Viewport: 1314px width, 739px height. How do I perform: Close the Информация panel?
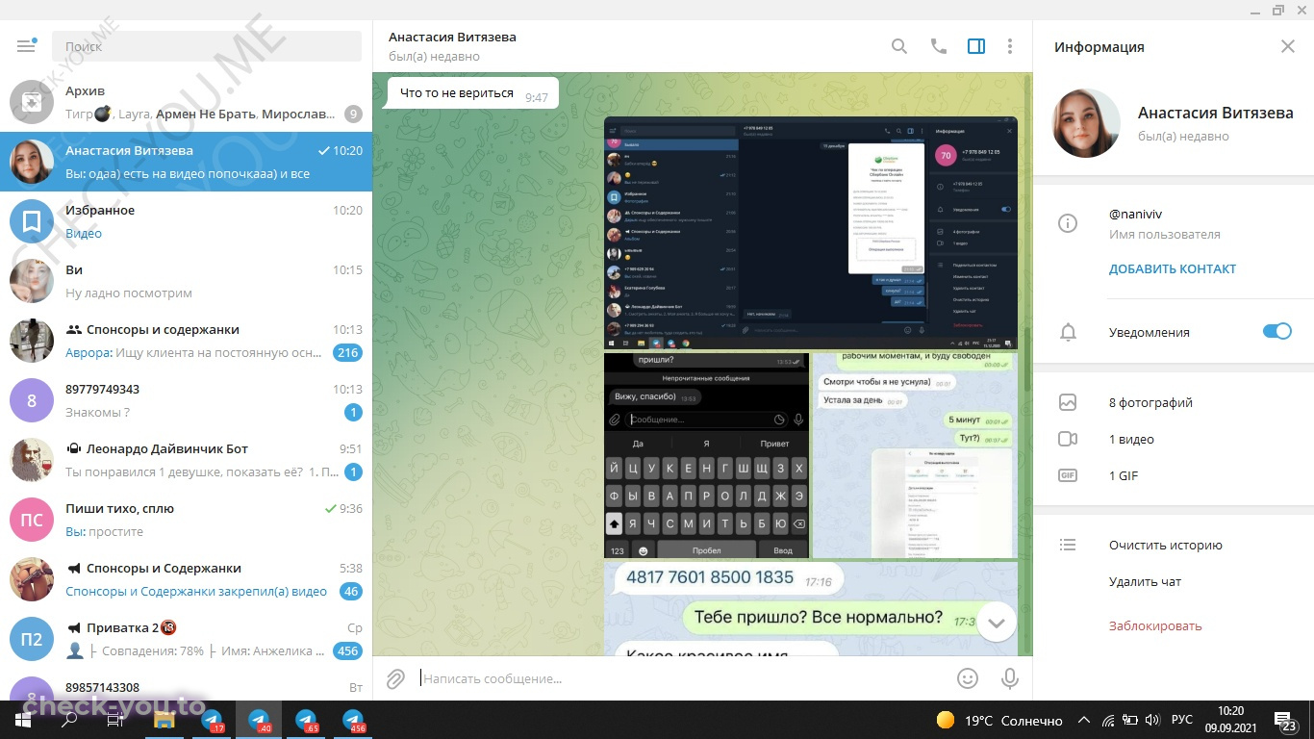click(x=1288, y=46)
